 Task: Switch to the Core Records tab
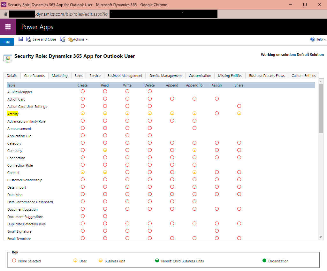[34, 76]
